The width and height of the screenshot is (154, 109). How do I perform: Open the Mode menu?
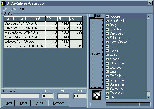click(x=23, y=9)
